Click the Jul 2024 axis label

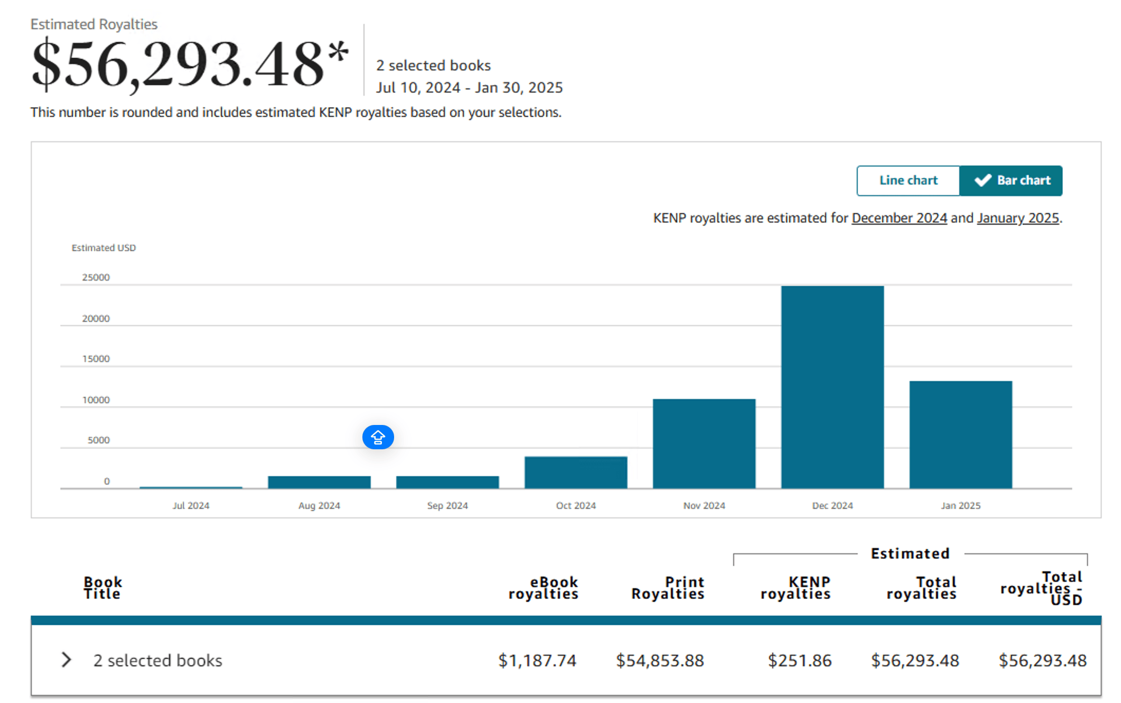(191, 505)
